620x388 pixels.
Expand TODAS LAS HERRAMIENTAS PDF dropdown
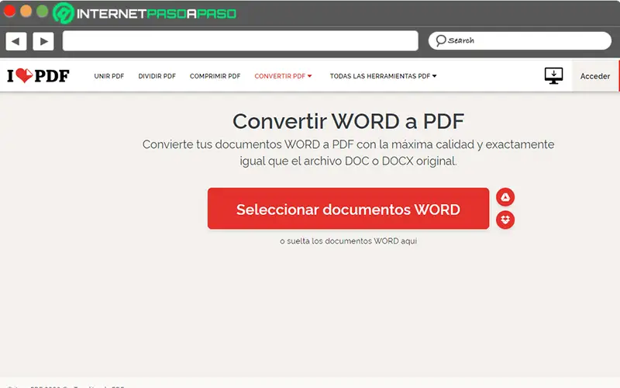pos(383,76)
